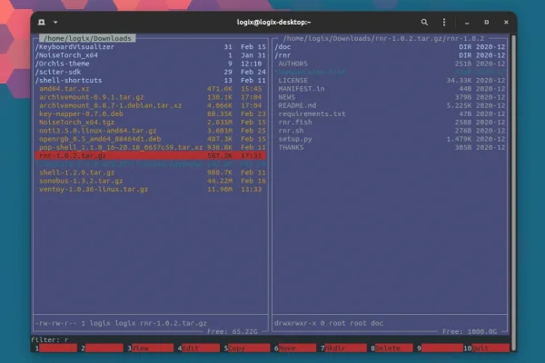Screen dimensions: 545x363
Task: Select the LICENSE file
Action: click(x=390, y=80)
